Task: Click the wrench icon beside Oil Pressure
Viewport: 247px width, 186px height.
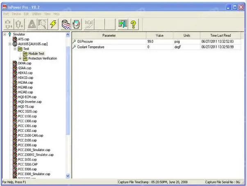Action: click(74, 41)
